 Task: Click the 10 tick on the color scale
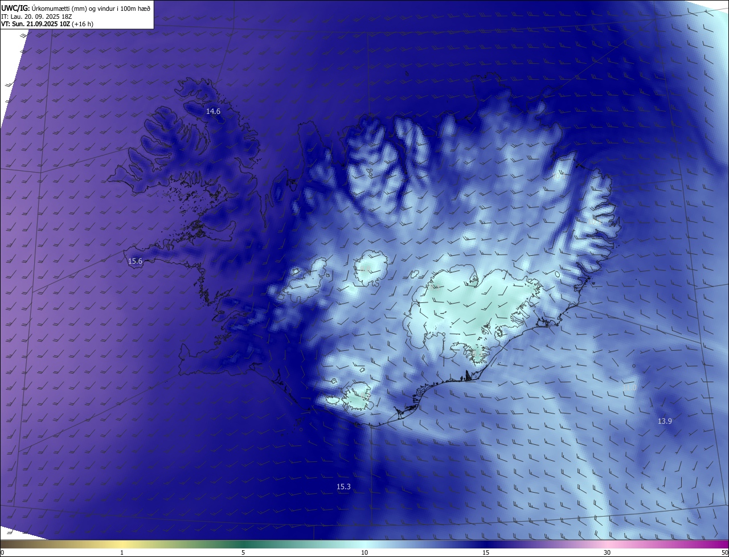tap(364, 552)
